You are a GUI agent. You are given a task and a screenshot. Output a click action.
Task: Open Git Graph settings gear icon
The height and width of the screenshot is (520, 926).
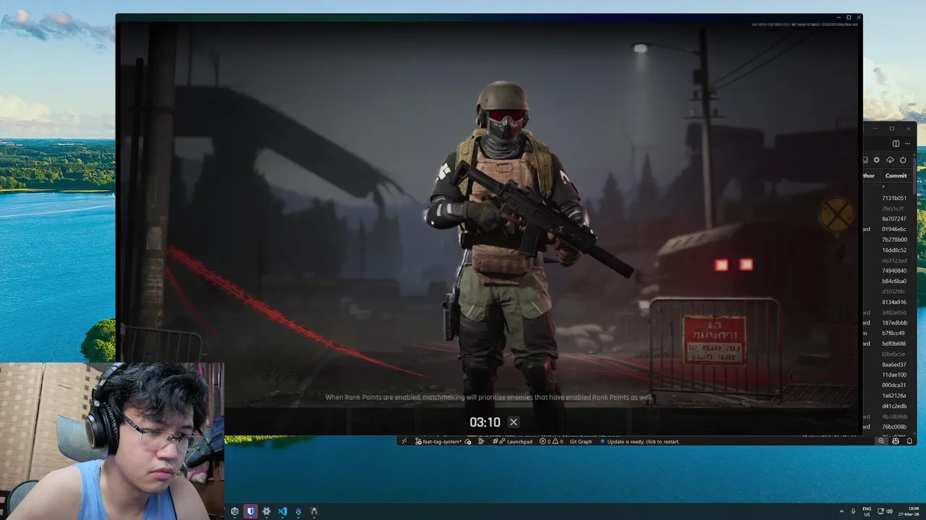(877, 160)
